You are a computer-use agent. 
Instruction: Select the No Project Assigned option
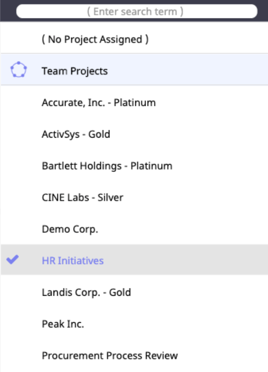tap(95, 39)
